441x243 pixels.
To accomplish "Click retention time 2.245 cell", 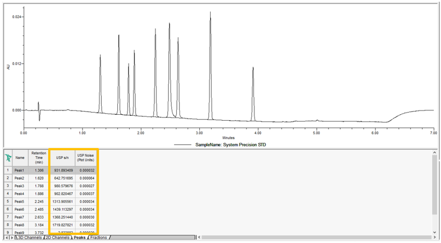I will coord(38,202).
